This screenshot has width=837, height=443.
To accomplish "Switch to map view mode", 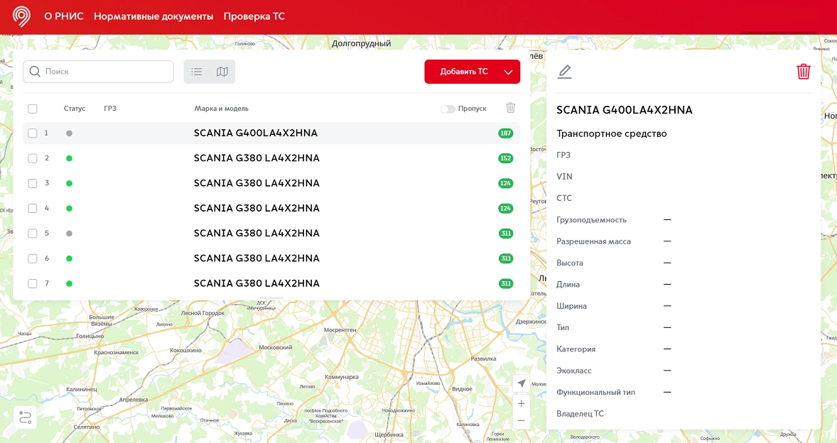I will tap(222, 72).
